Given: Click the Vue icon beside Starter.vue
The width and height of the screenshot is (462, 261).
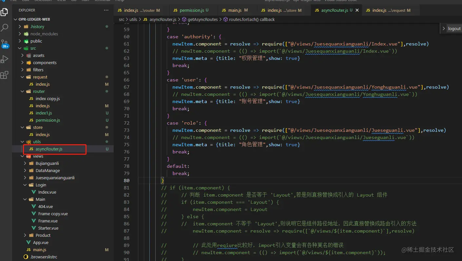Looking at the screenshot, I should (x=34, y=228).
